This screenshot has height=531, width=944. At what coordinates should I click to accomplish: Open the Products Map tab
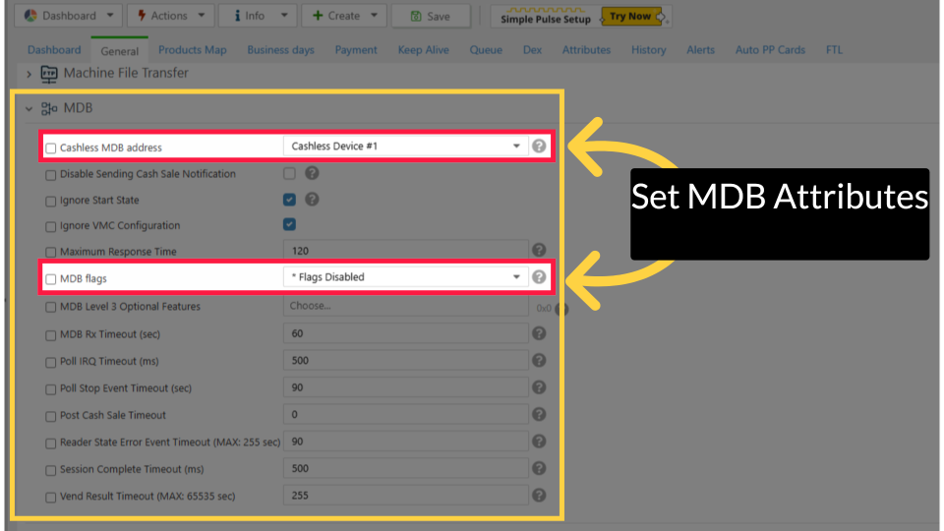(193, 50)
